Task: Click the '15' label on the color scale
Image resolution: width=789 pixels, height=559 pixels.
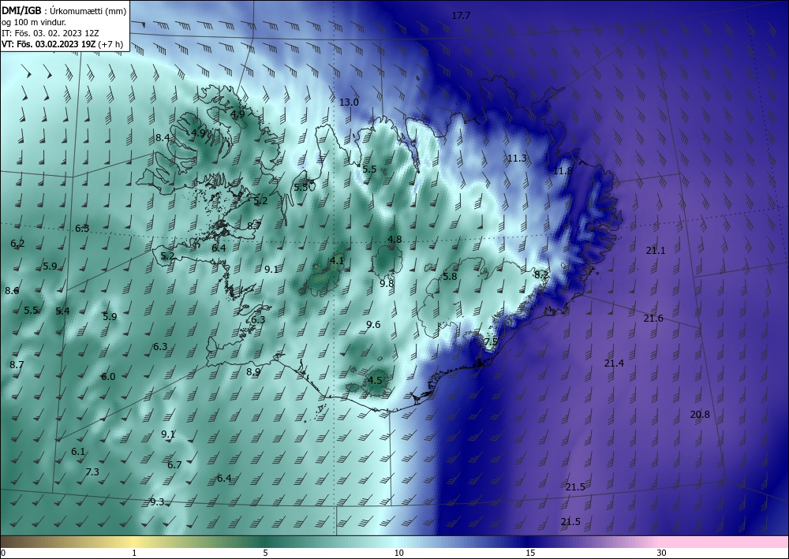Action: [x=530, y=553]
